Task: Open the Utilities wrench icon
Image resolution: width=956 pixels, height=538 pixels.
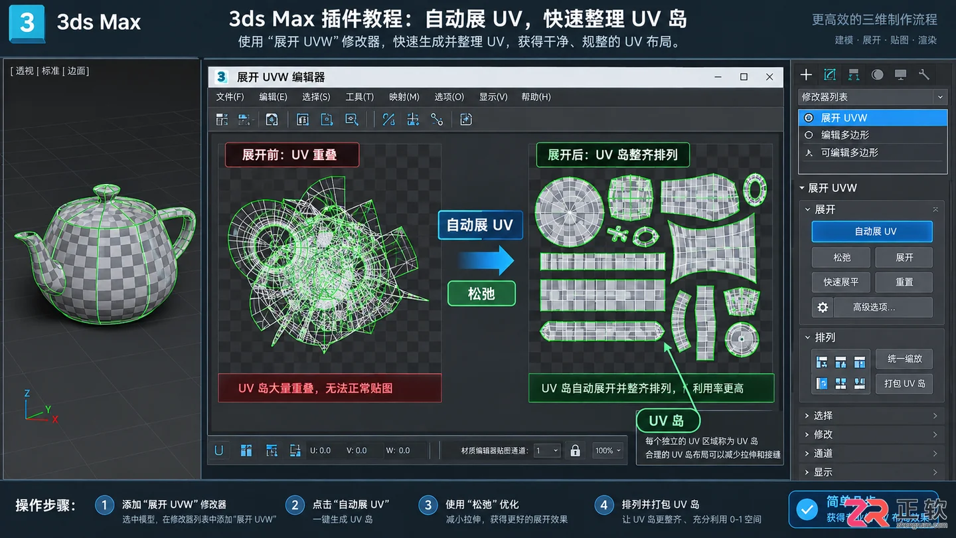Action: pyautogui.click(x=923, y=74)
